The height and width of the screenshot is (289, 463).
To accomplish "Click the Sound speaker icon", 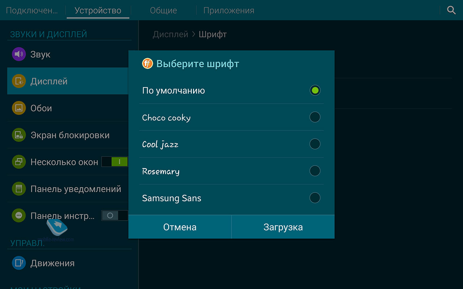I will (x=18, y=55).
